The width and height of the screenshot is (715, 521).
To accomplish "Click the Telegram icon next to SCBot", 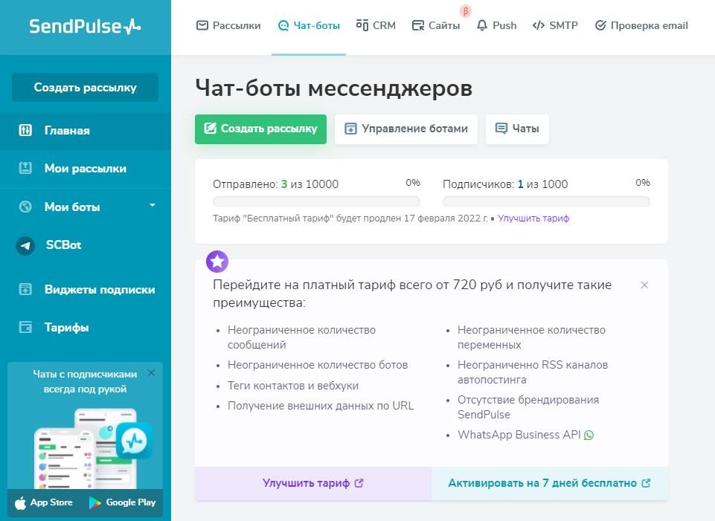I will (25, 245).
